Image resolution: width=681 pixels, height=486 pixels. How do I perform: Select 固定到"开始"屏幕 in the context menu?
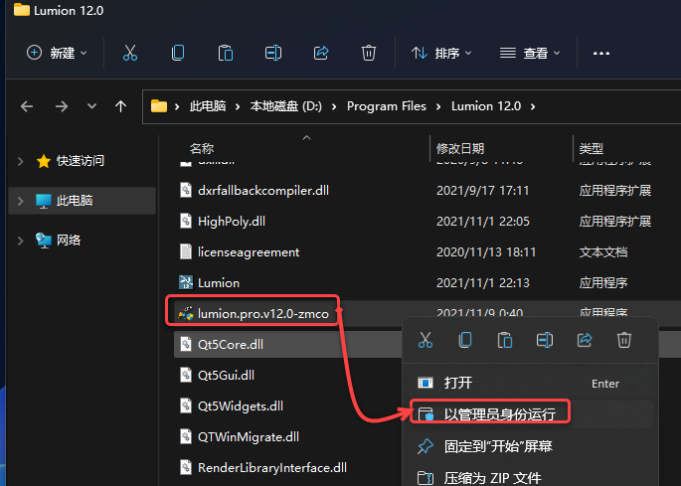(x=528, y=446)
